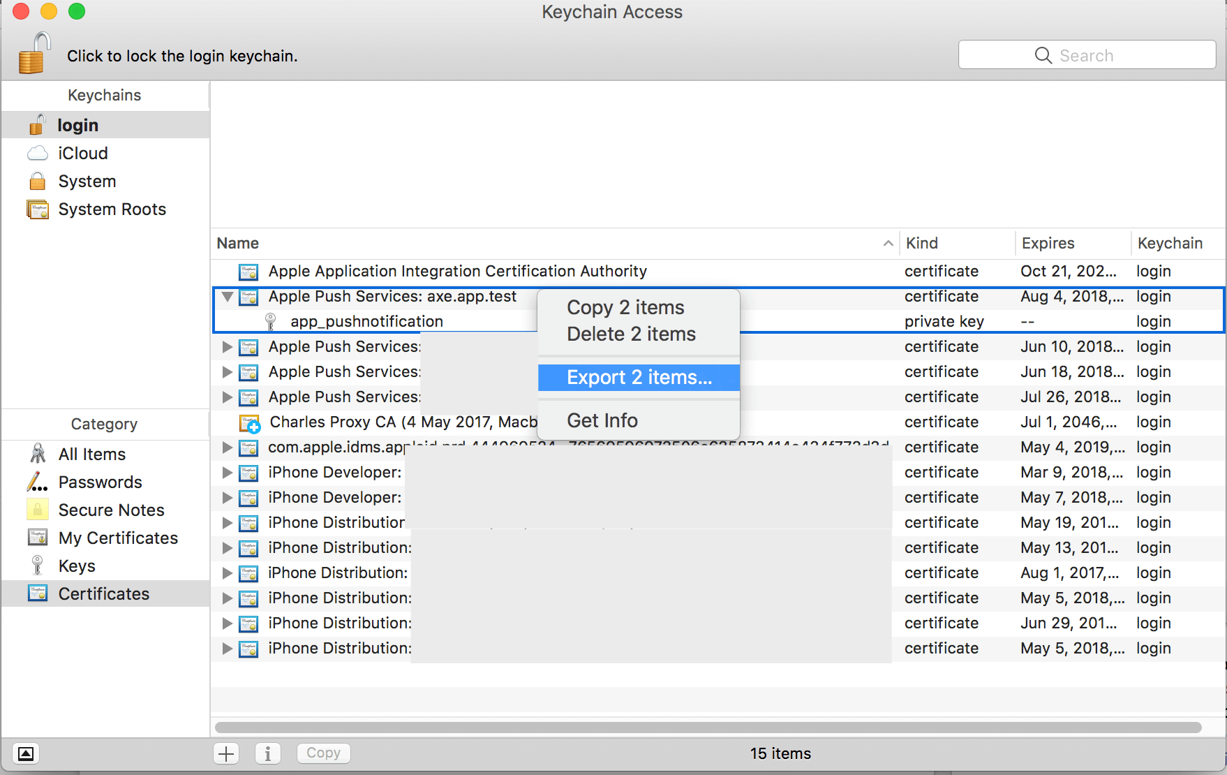Click the horizontal scrollbar under the list

coord(708,728)
